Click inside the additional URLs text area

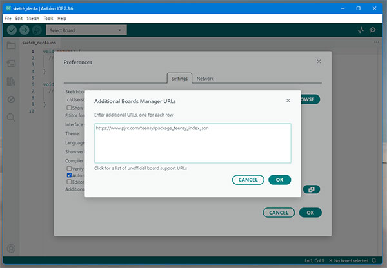tap(192, 143)
